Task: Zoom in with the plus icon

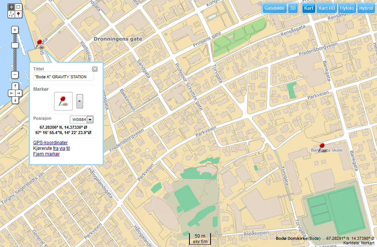Action: (x=15, y=30)
